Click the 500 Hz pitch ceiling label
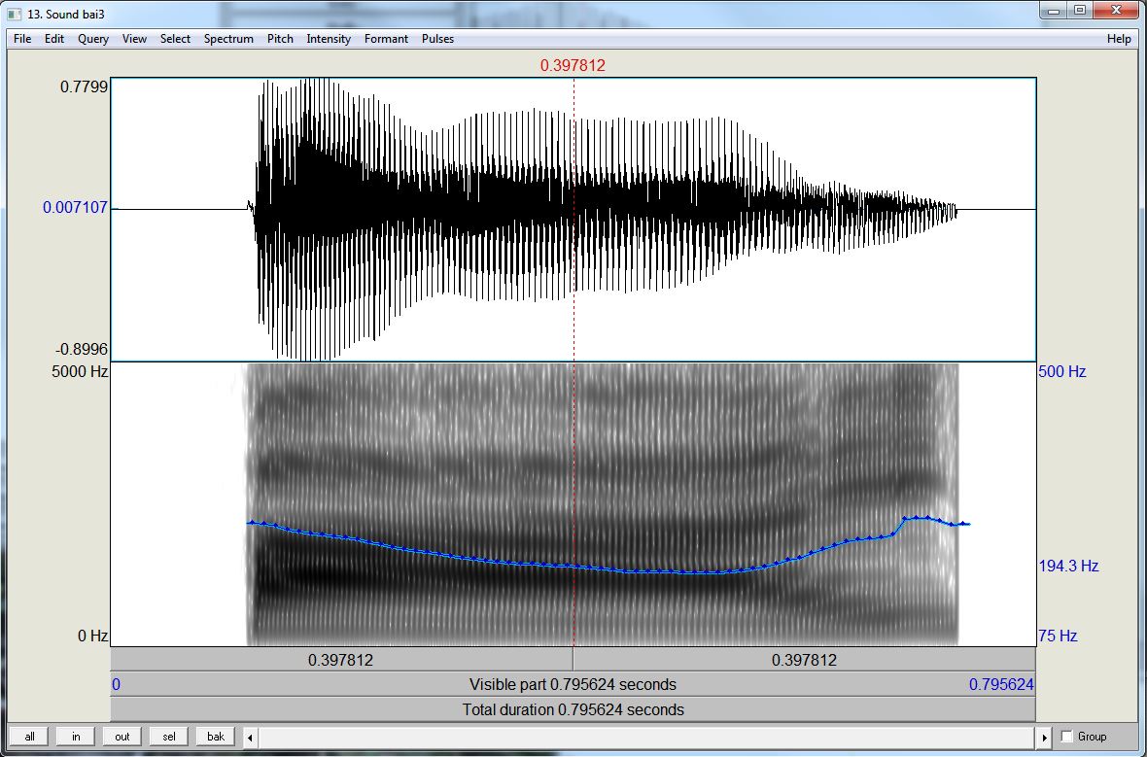The width and height of the screenshot is (1147, 757). (1061, 371)
